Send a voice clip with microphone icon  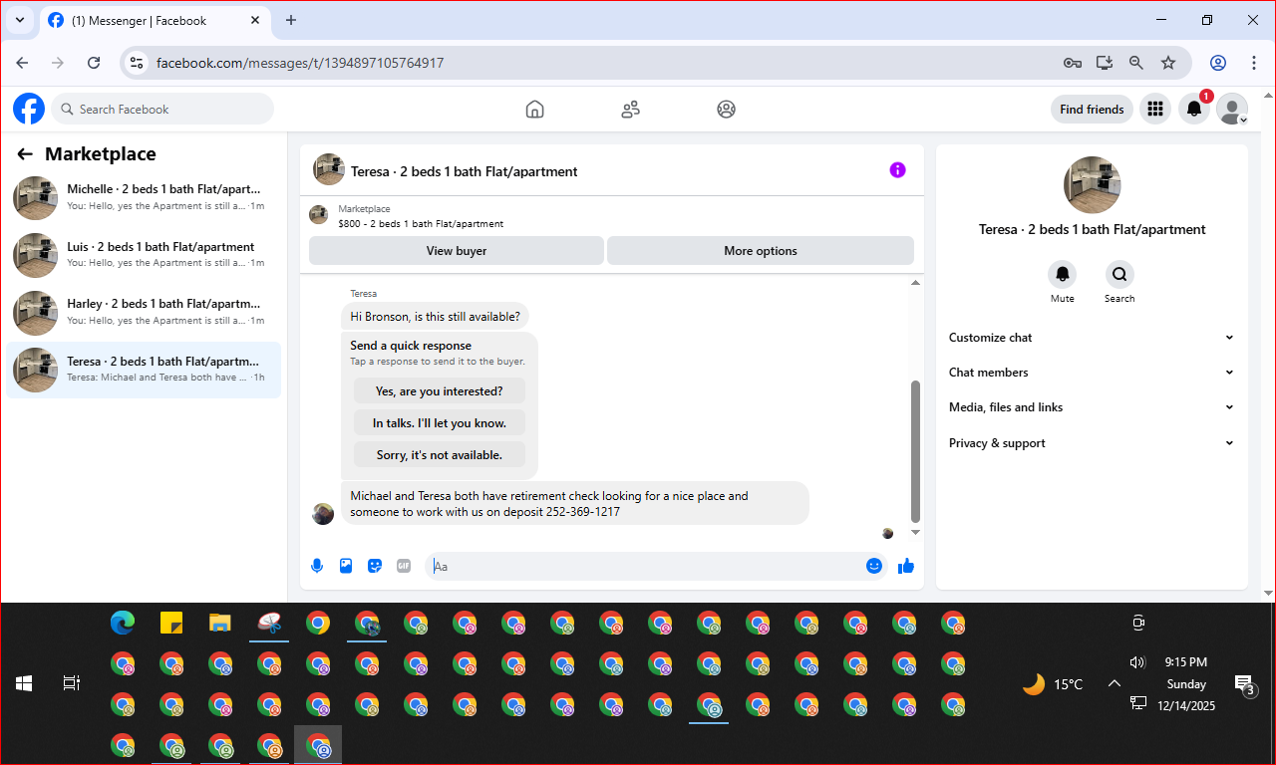pyautogui.click(x=317, y=566)
